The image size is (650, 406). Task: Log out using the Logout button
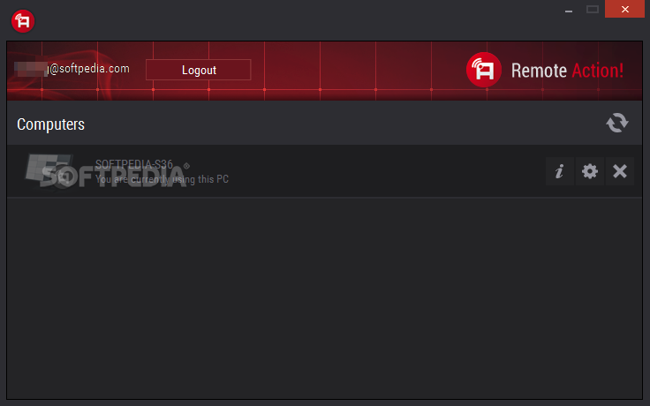198,70
